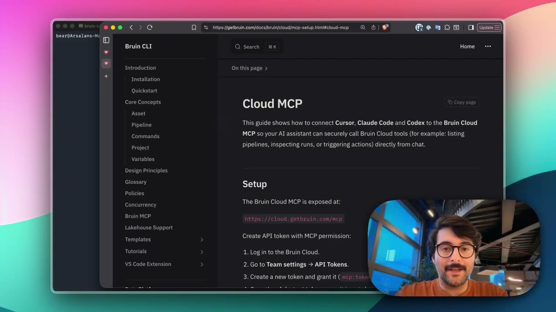Viewport: 556px width, 312px height.
Task: Click the browser Update button
Action: pyautogui.click(x=489, y=27)
